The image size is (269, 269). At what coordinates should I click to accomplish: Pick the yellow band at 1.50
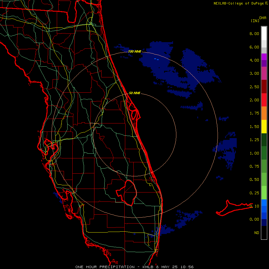[x=264, y=126]
